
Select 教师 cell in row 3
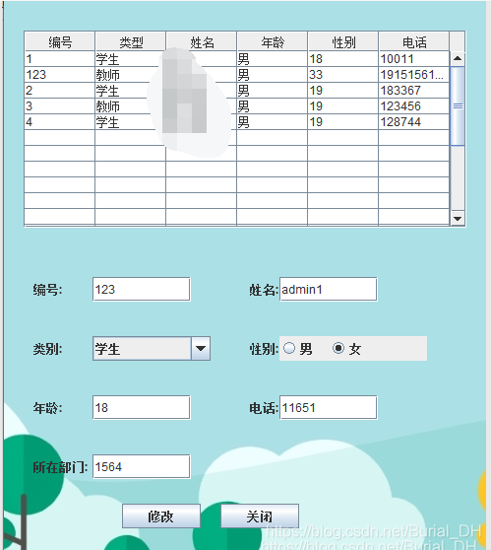point(131,106)
